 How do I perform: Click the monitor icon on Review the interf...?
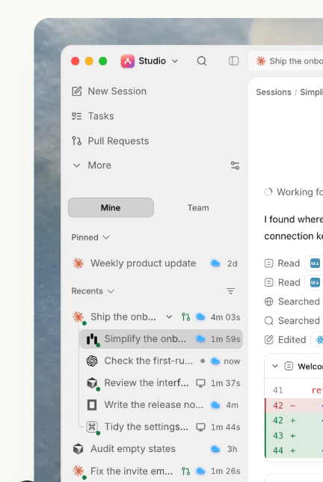click(x=201, y=383)
